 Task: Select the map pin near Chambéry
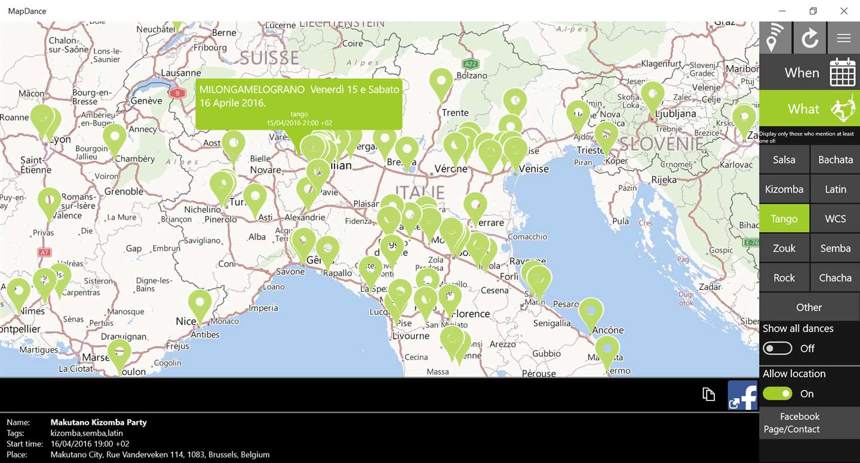pyautogui.click(x=115, y=138)
